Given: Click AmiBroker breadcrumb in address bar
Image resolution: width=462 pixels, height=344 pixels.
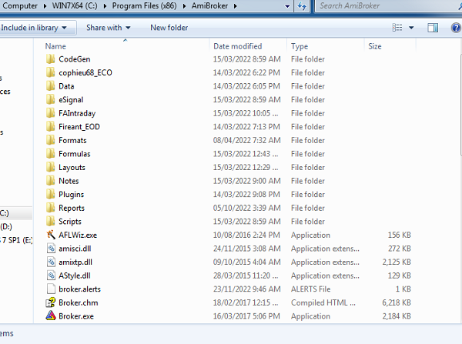Looking at the screenshot, I should [209, 6].
